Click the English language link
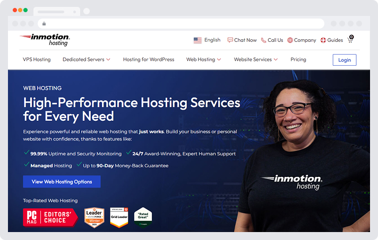The height and width of the screenshot is (240, 378). click(212, 40)
